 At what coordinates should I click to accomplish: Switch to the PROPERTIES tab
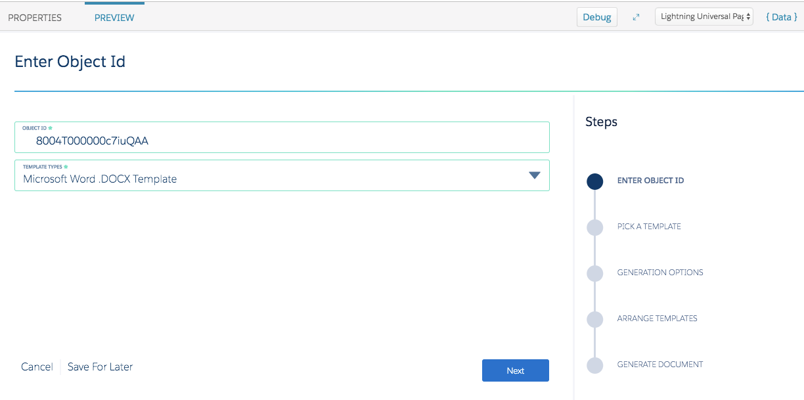[35, 18]
